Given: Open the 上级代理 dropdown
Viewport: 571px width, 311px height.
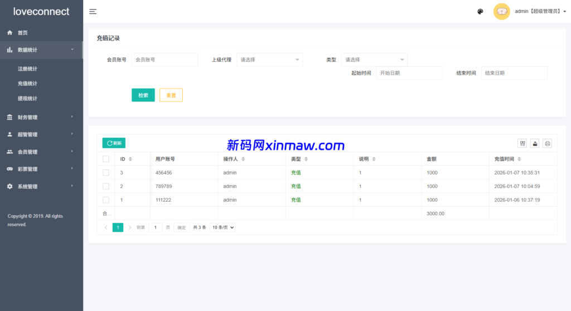Looking at the screenshot, I should [269, 60].
